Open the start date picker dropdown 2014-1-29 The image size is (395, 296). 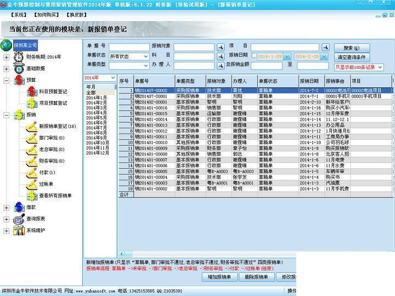(x=287, y=56)
